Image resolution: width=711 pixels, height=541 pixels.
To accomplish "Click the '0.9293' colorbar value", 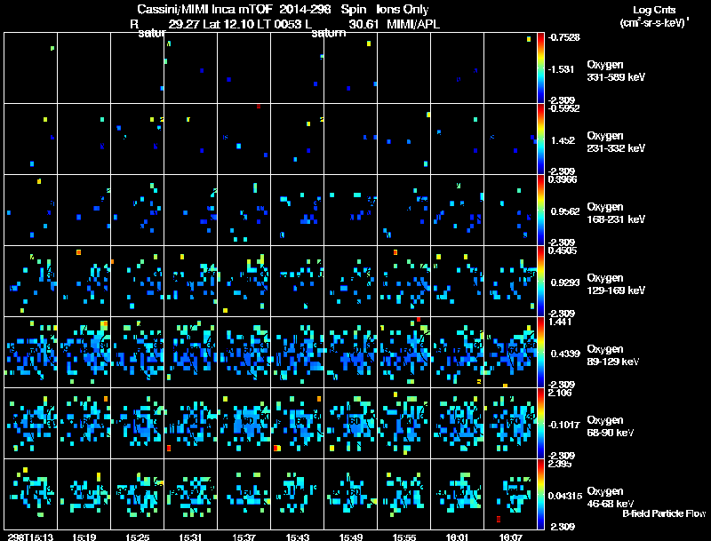I will click(x=565, y=282).
